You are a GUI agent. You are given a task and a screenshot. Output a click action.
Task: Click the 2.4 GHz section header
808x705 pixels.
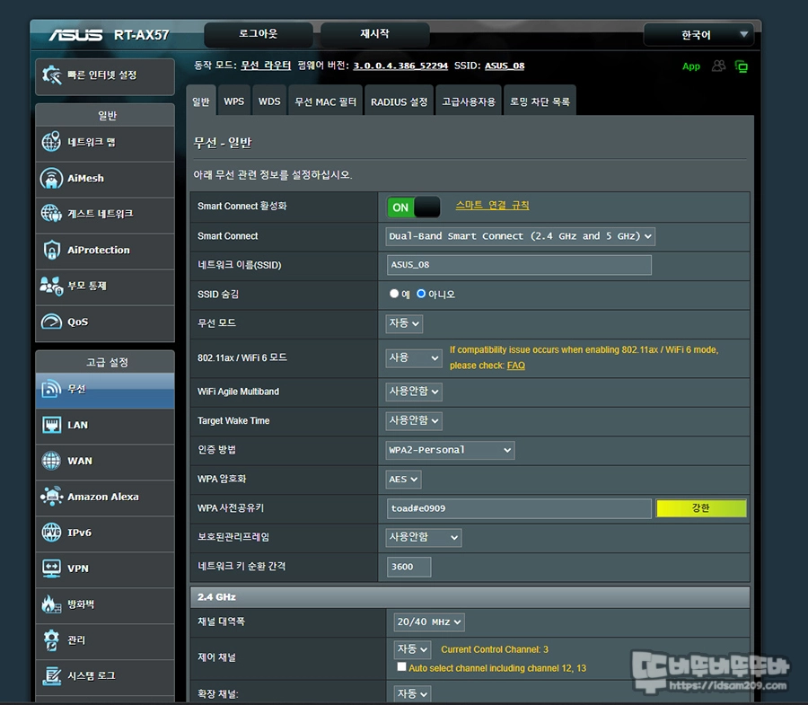[x=470, y=596]
